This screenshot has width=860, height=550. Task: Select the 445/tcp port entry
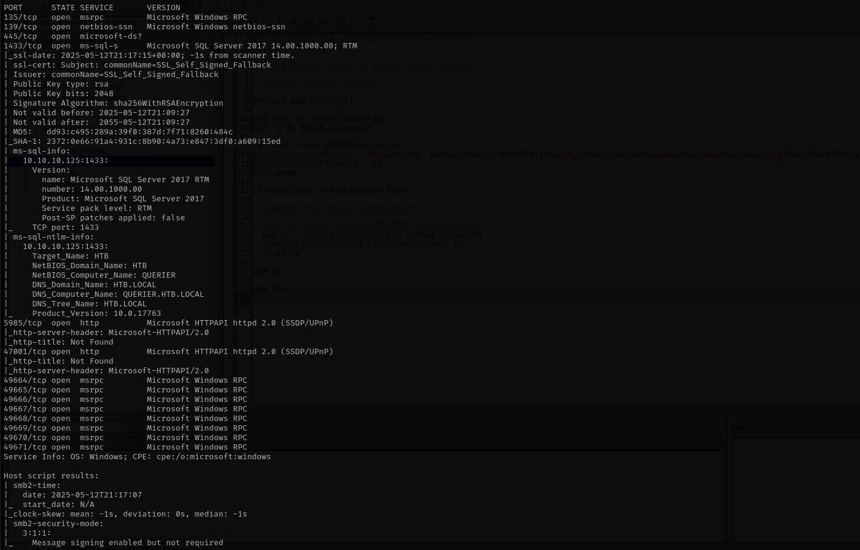click(x=20, y=36)
